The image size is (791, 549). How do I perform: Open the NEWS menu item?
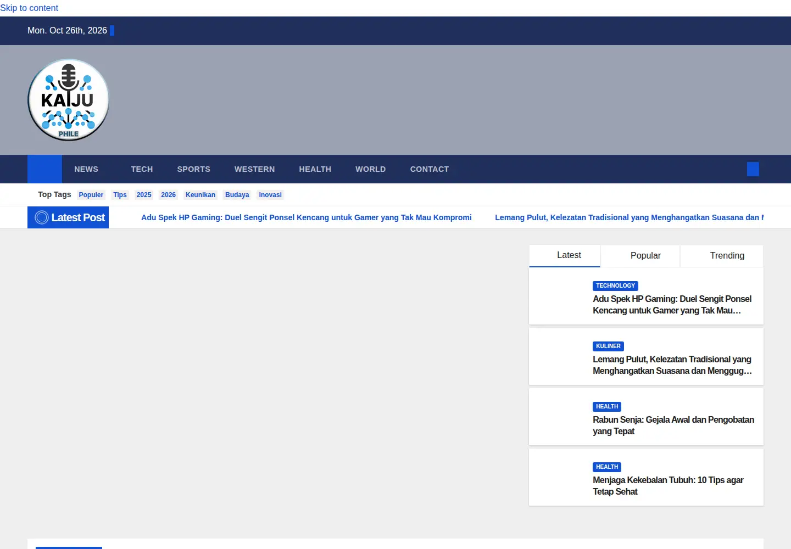pyautogui.click(x=86, y=169)
